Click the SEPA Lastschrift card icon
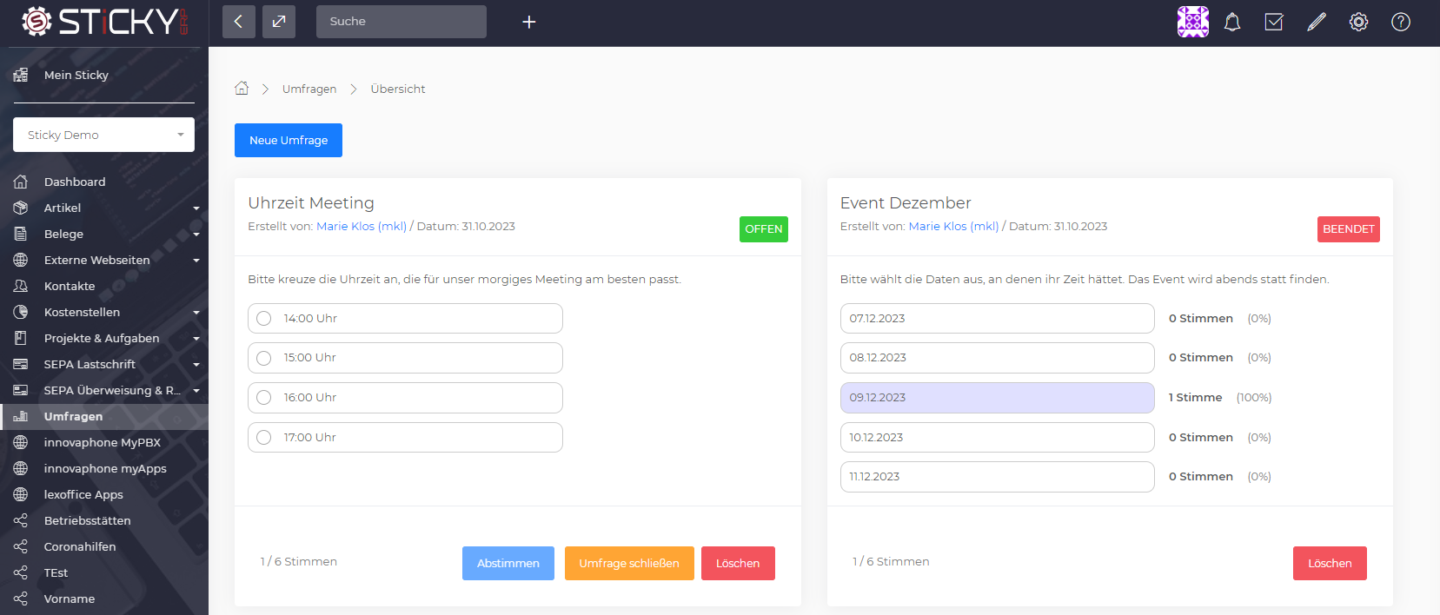 pos(21,364)
